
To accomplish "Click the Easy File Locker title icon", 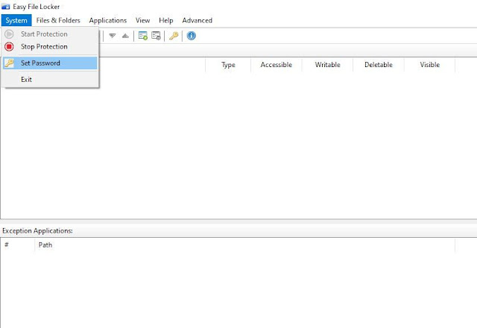I will click(5, 7).
